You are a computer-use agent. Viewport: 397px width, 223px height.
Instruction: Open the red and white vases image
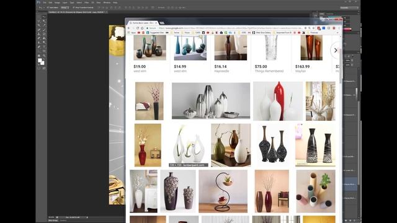point(278,101)
